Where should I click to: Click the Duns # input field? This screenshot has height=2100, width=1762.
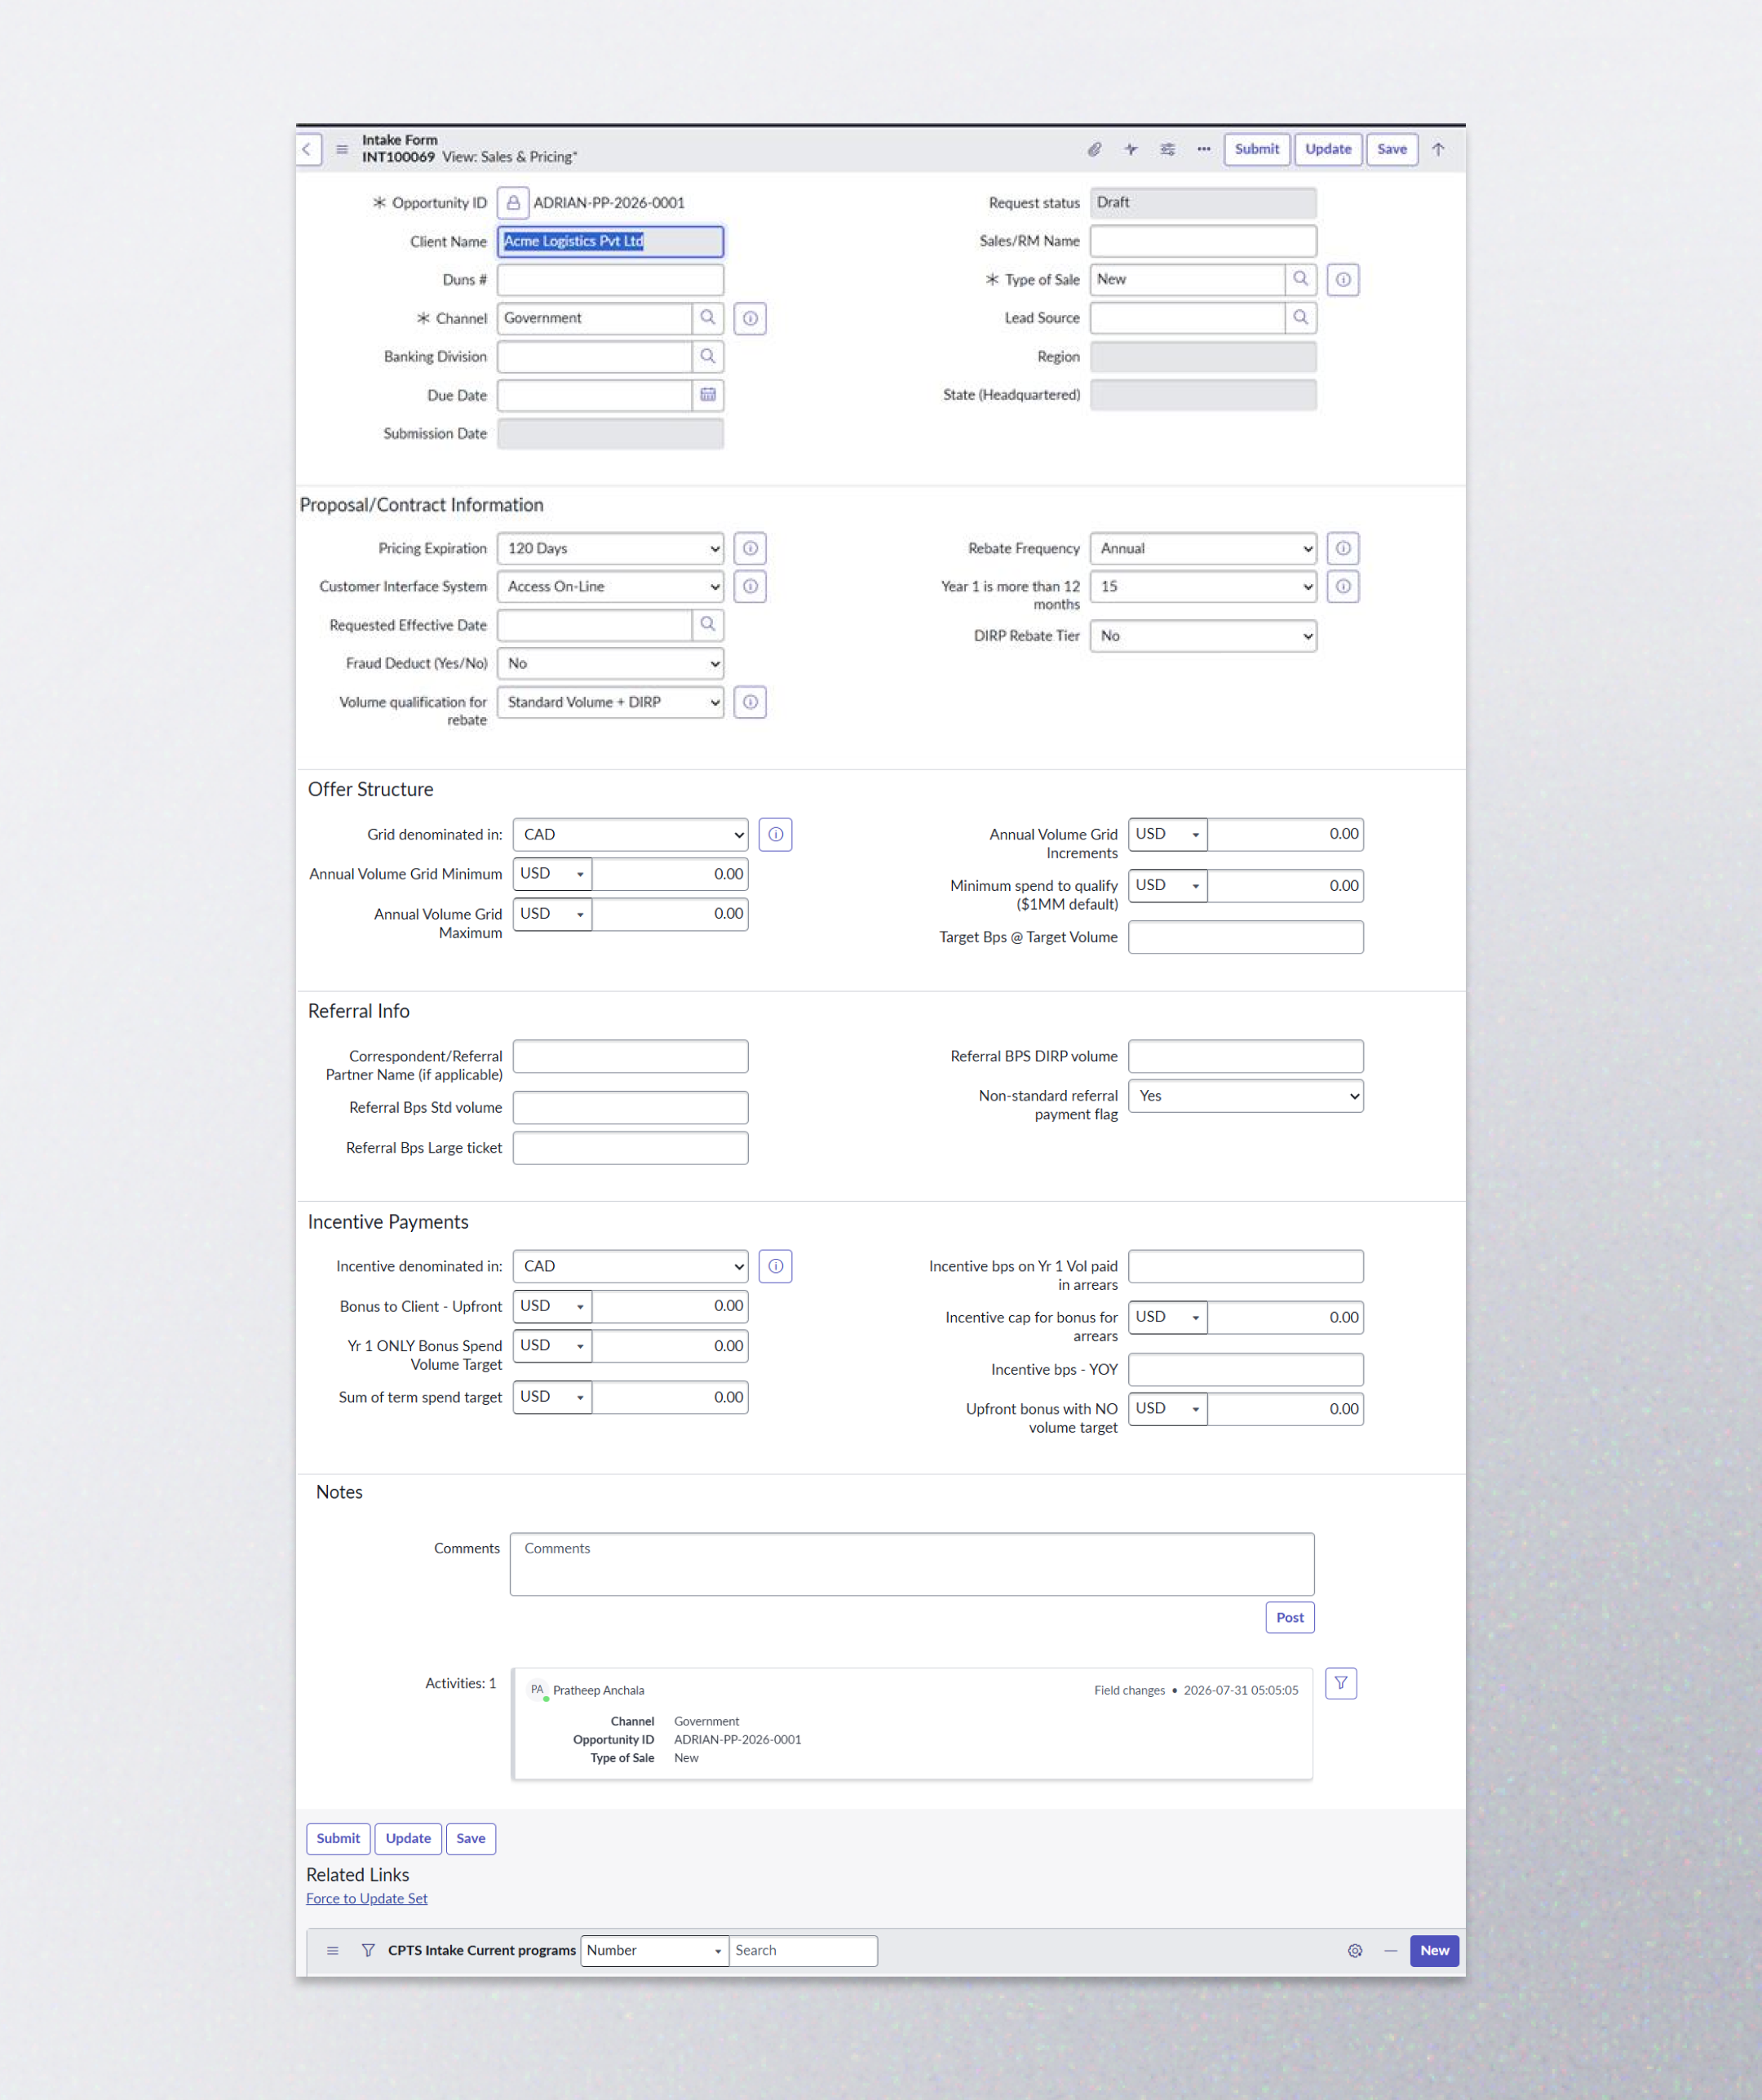click(610, 280)
